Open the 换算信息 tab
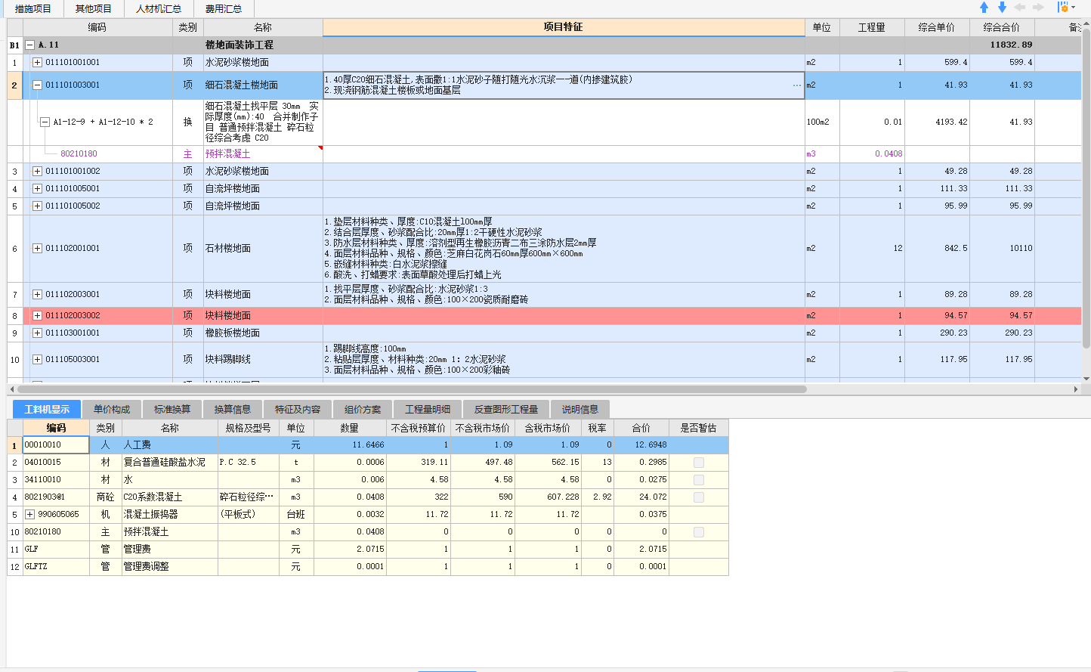Viewport: 1091px width, 672px height. click(x=232, y=409)
